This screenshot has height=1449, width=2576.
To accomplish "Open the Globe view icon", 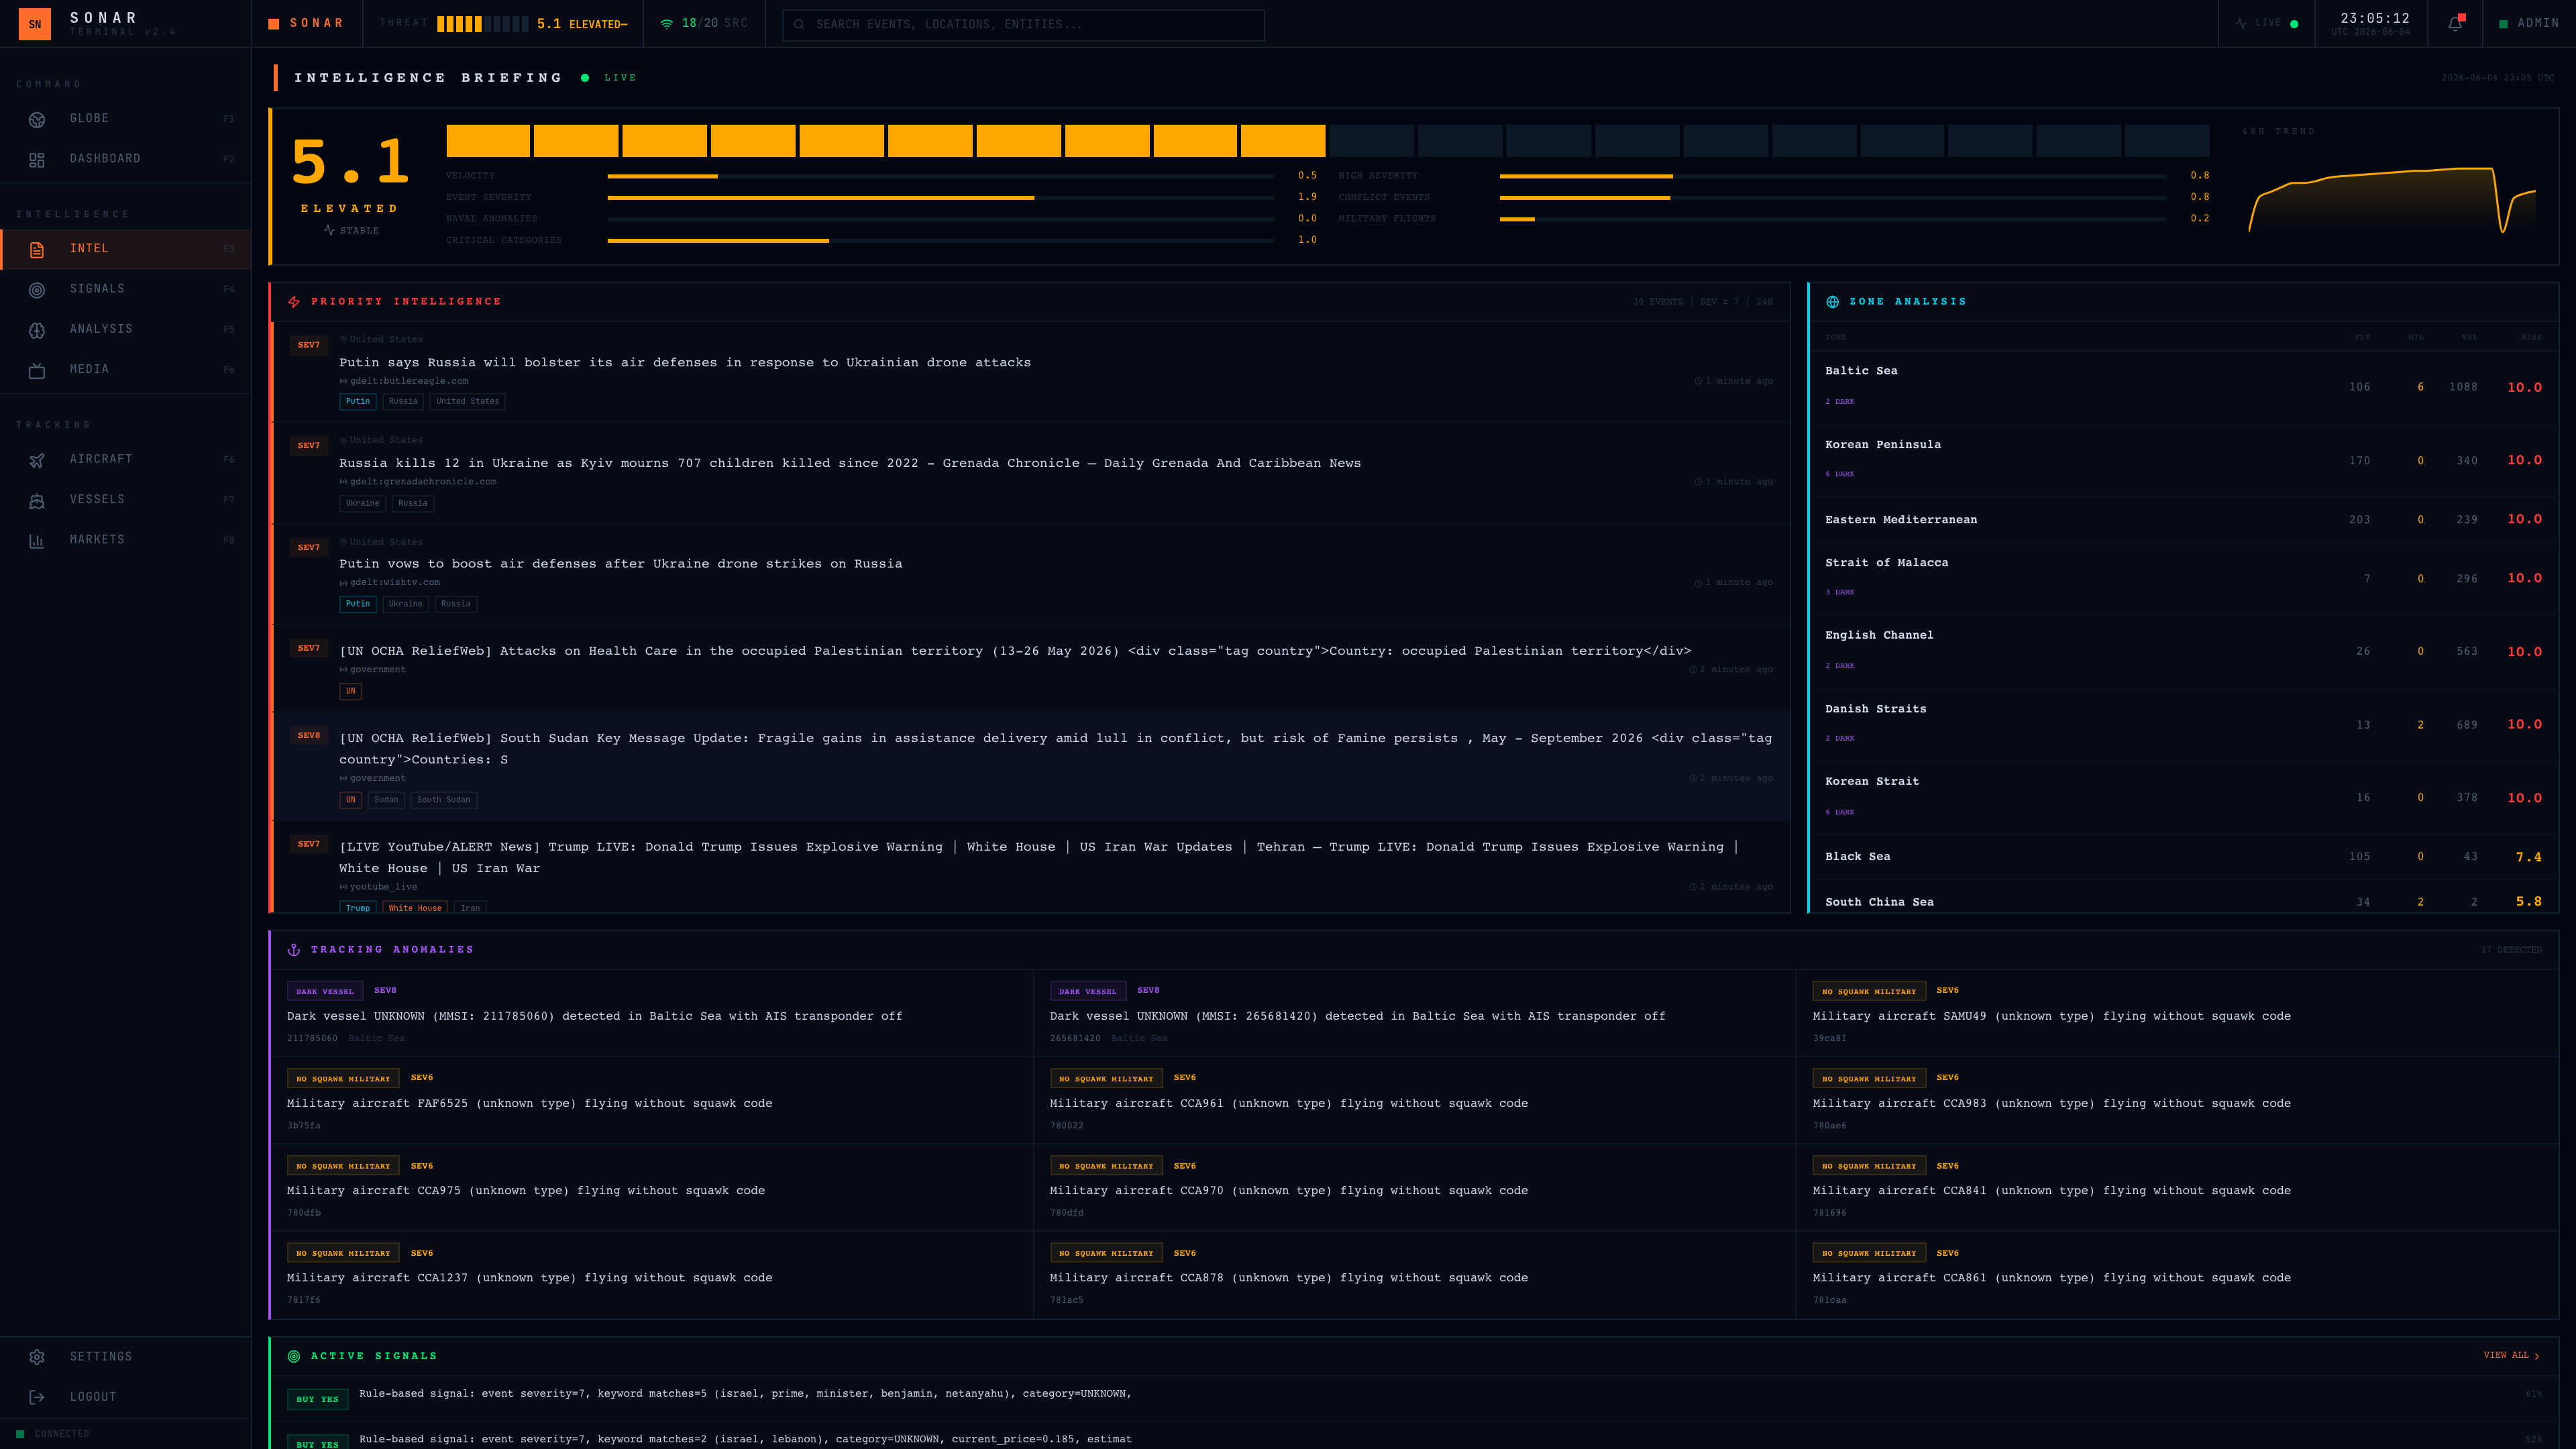I will 37,119.
